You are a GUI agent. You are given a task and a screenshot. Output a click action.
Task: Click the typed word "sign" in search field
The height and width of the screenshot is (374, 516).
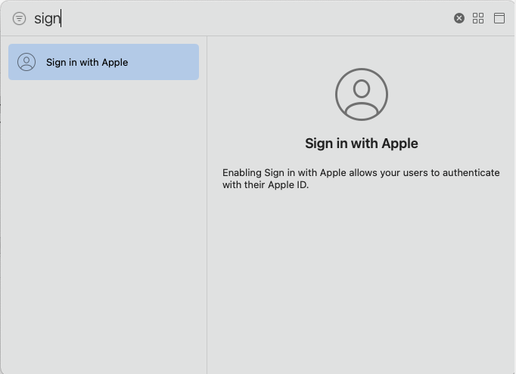(48, 18)
